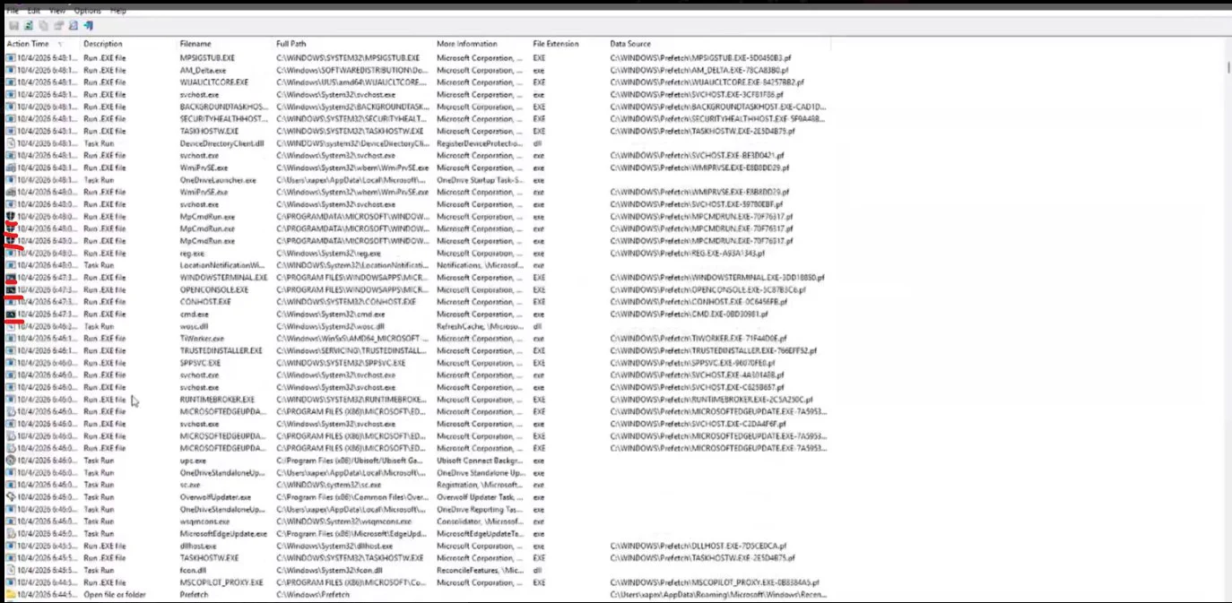The width and height of the screenshot is (1232, 603).
Task: Click the icon of the dllhost.exe row
Action: 10,546
